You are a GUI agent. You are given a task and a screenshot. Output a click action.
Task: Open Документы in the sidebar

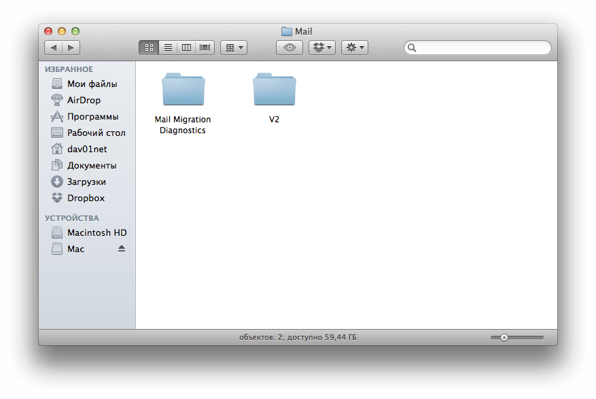click(87, 165)
